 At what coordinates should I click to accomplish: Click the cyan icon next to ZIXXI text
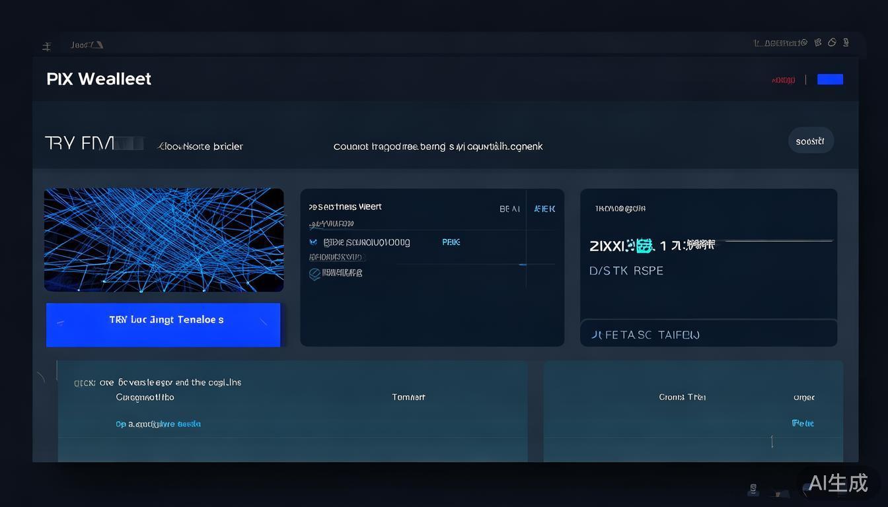(x=644, y=246)
